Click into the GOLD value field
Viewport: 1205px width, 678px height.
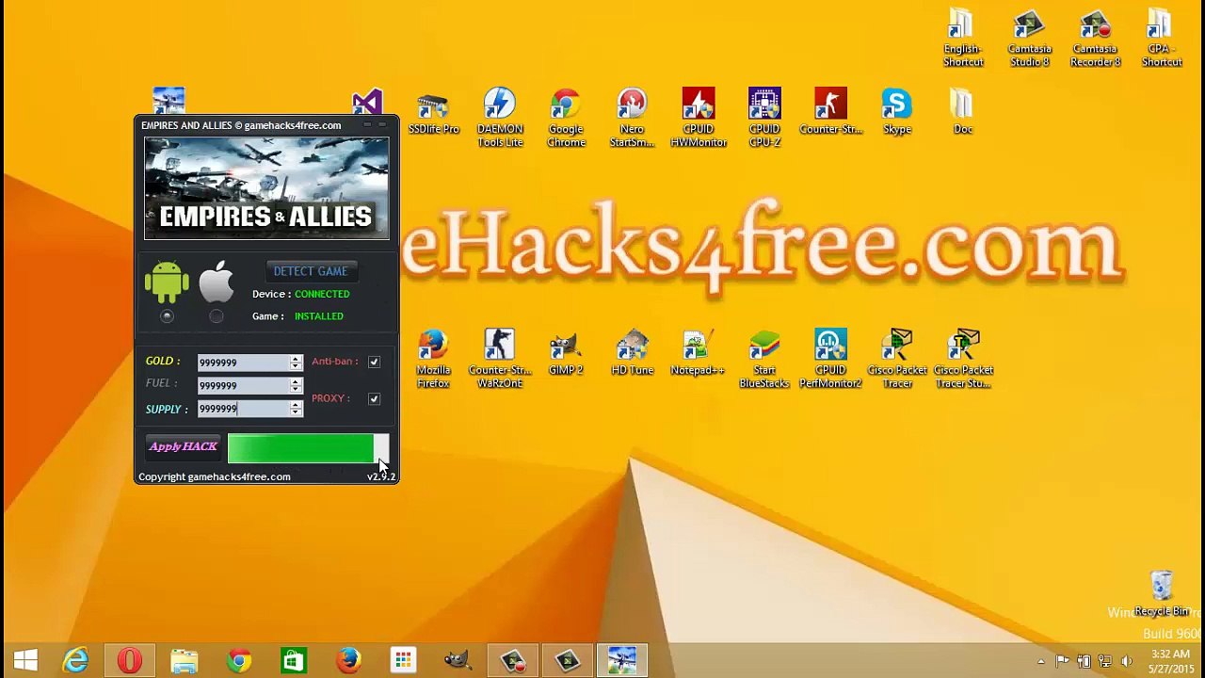point(243,363)
